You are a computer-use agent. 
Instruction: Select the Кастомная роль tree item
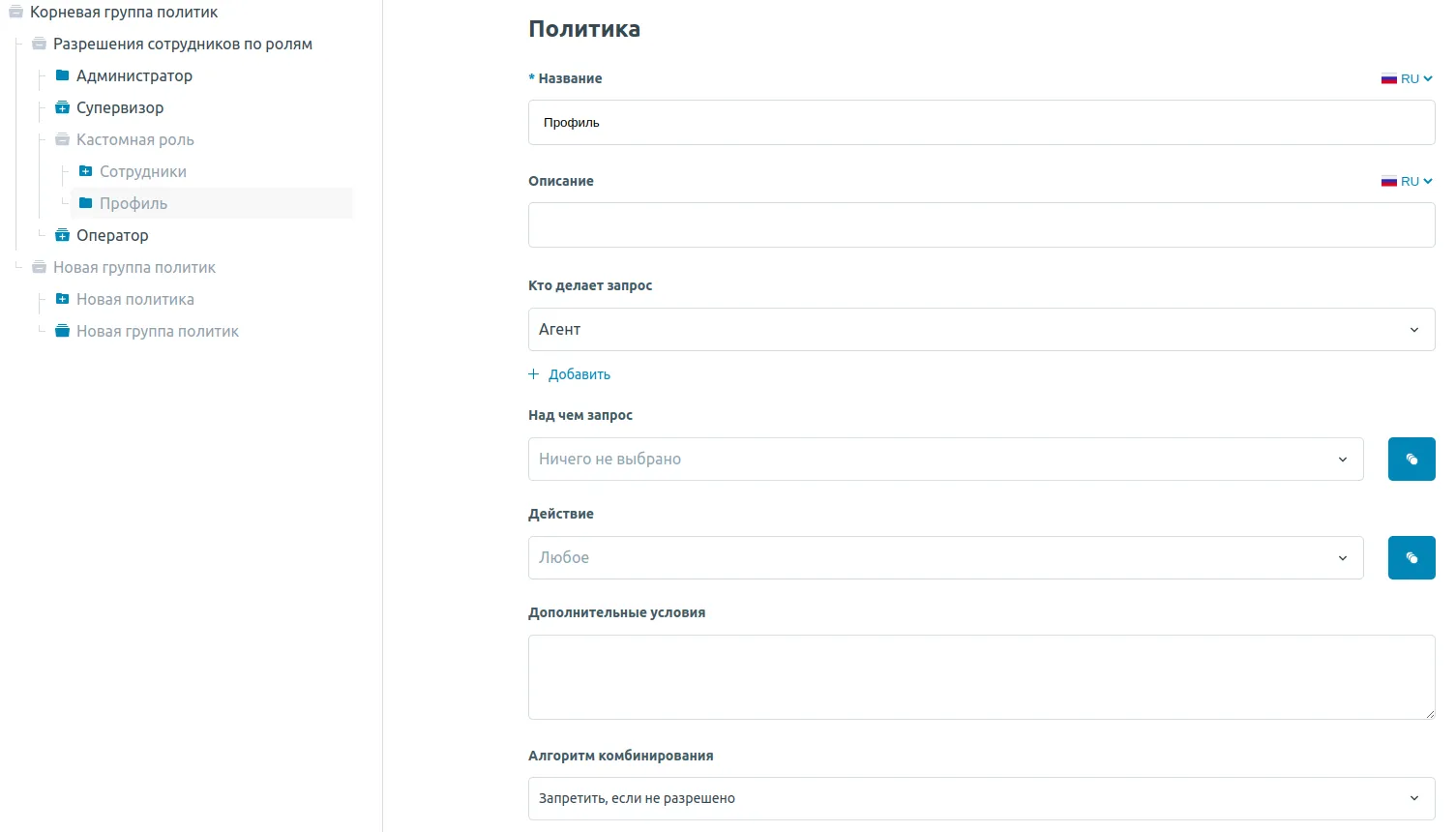coord(134,140)
